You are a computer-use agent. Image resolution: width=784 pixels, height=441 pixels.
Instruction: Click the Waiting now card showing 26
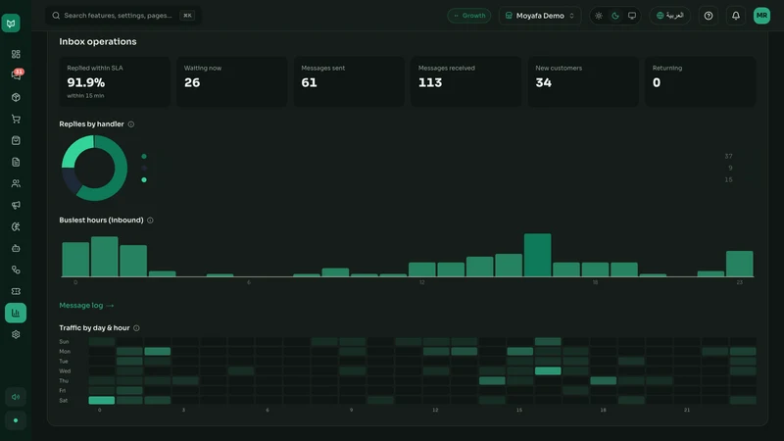(231, 81)
